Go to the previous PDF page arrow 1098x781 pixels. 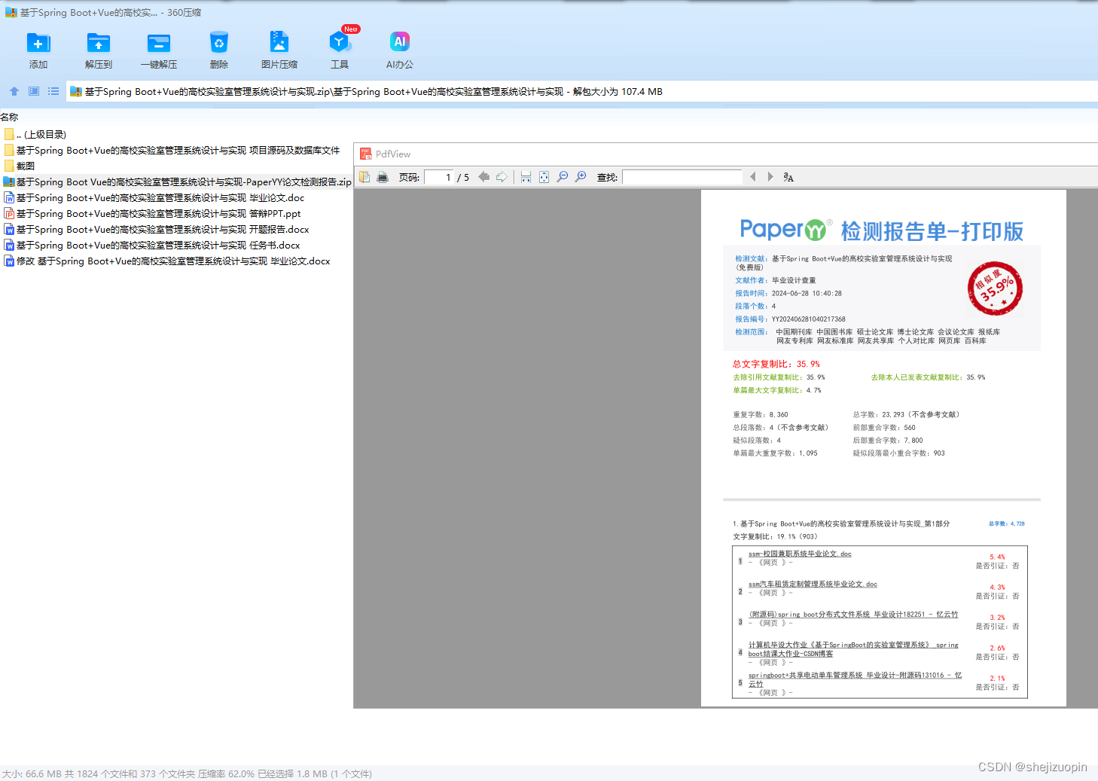coord(484,177)
